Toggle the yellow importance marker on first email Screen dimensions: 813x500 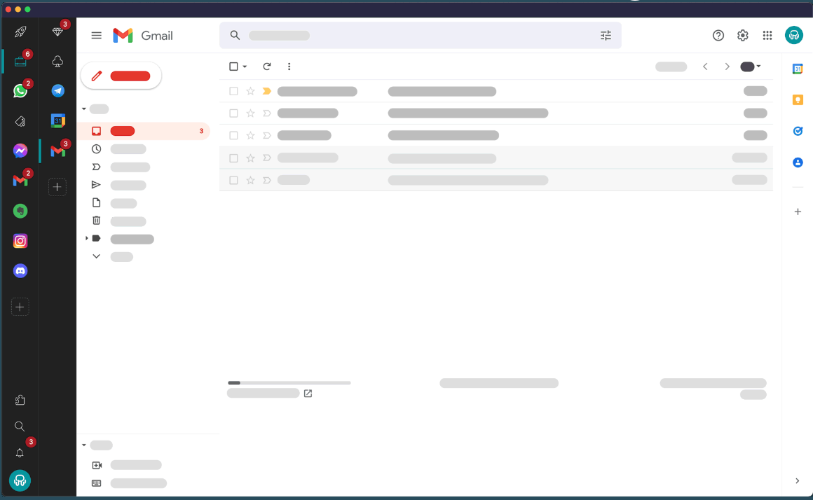tap(267, 91)
